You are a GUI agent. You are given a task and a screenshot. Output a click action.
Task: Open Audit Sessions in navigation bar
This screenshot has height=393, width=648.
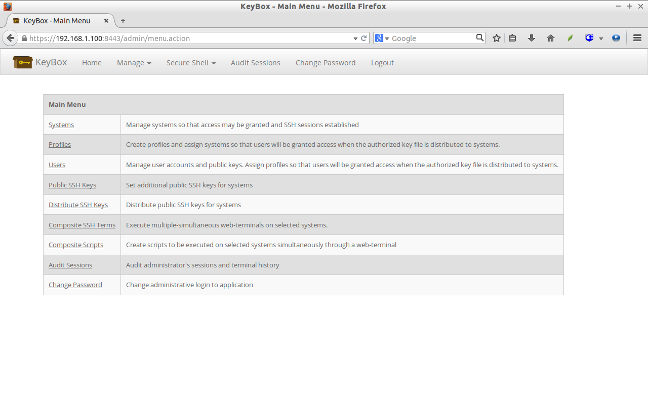point(256,63)
